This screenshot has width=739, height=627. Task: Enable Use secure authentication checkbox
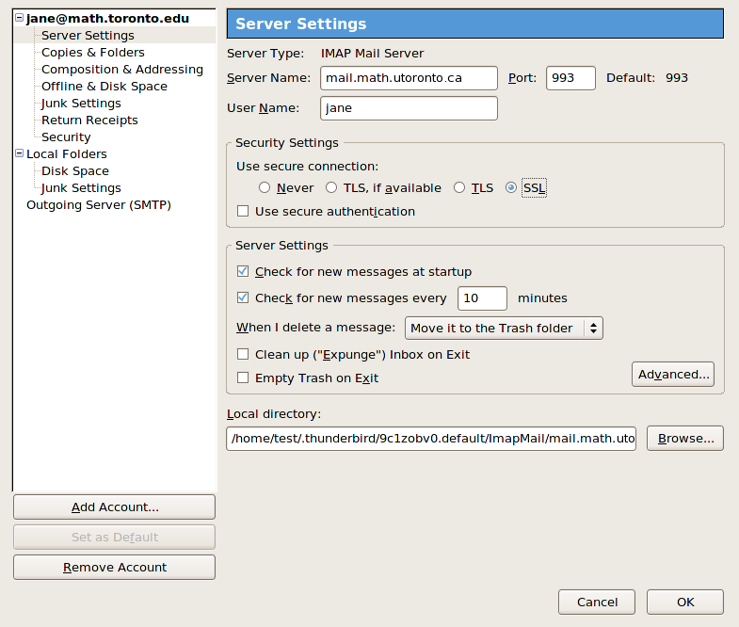243,211
